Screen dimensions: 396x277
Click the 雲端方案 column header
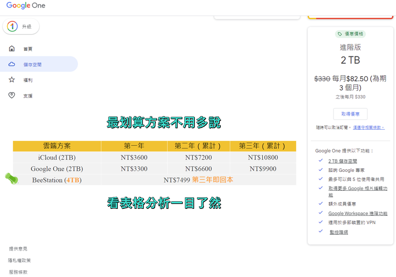pyautogui.click(x=57, y=146)
